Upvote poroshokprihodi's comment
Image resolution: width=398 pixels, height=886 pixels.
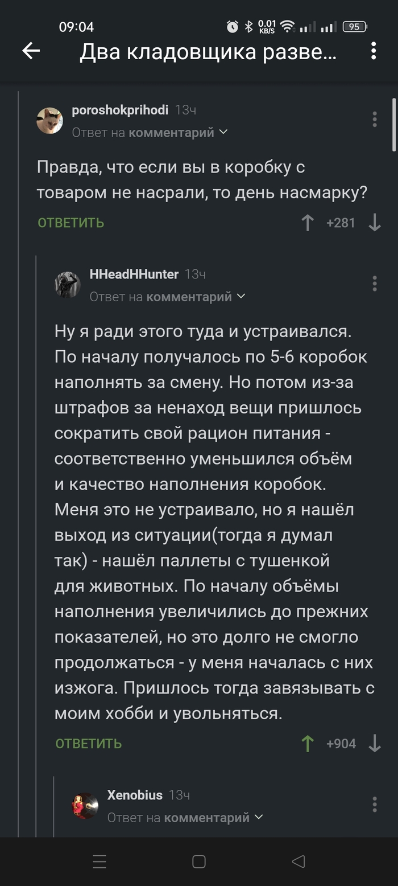pyautogui.click(x=308, y=223)
